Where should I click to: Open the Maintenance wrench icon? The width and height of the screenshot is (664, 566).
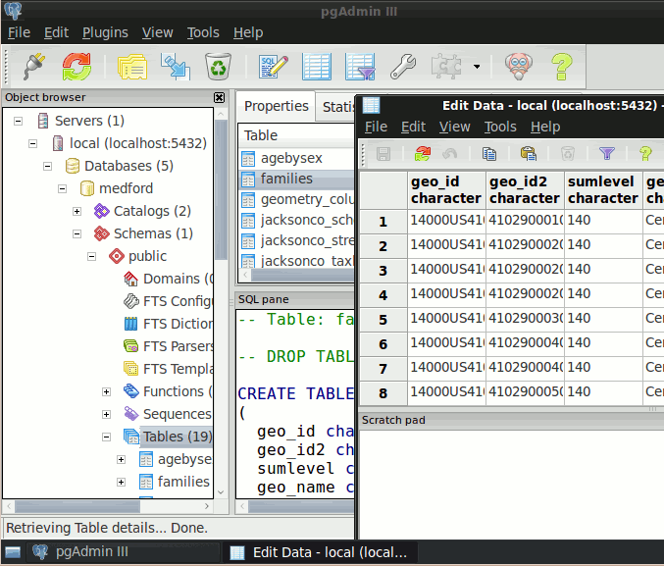coord(403,67)
